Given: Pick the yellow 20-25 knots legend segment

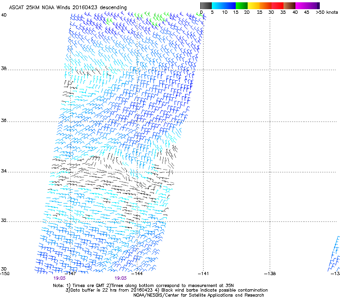Looking at the screenshot, I should (x=254, y=6).
